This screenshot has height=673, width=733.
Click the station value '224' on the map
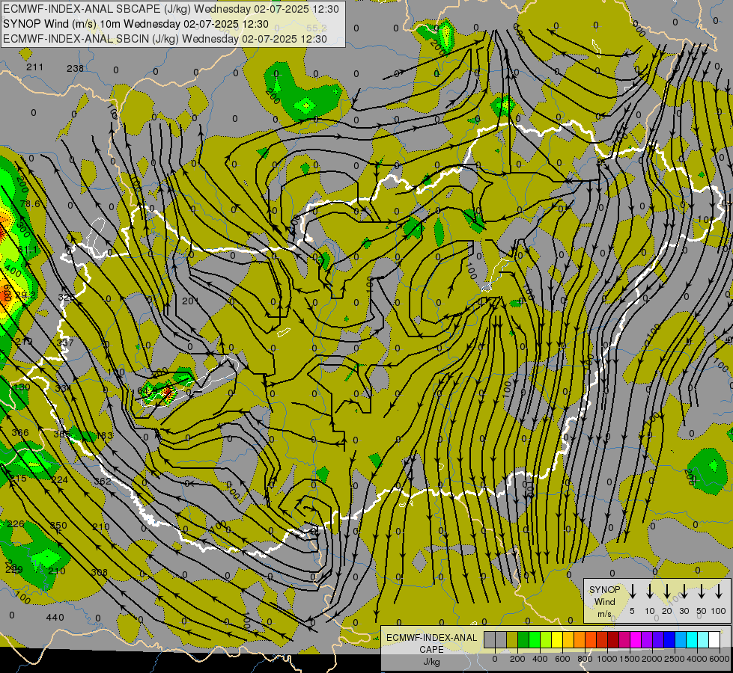pos(59,480)
